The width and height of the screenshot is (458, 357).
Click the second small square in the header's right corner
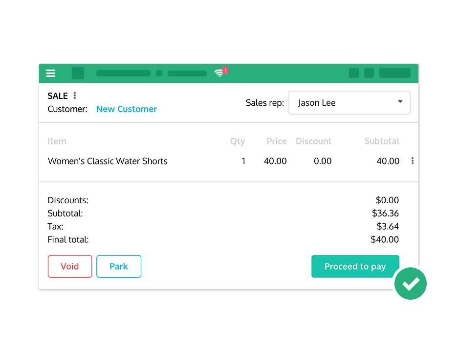coord(369,73)
